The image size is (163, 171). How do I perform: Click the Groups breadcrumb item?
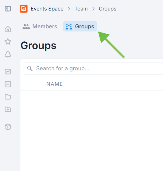107,9
